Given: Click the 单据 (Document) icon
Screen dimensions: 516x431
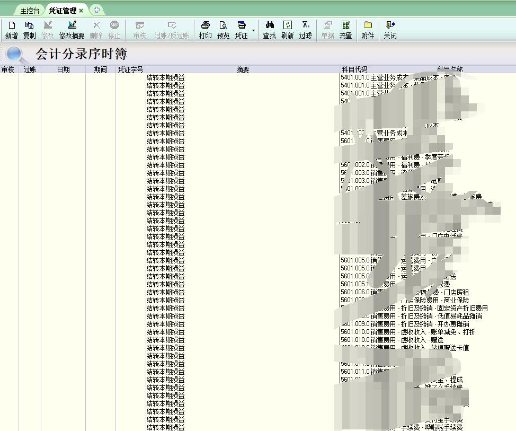Looking at the screenshot, I should tap(328, 30).
